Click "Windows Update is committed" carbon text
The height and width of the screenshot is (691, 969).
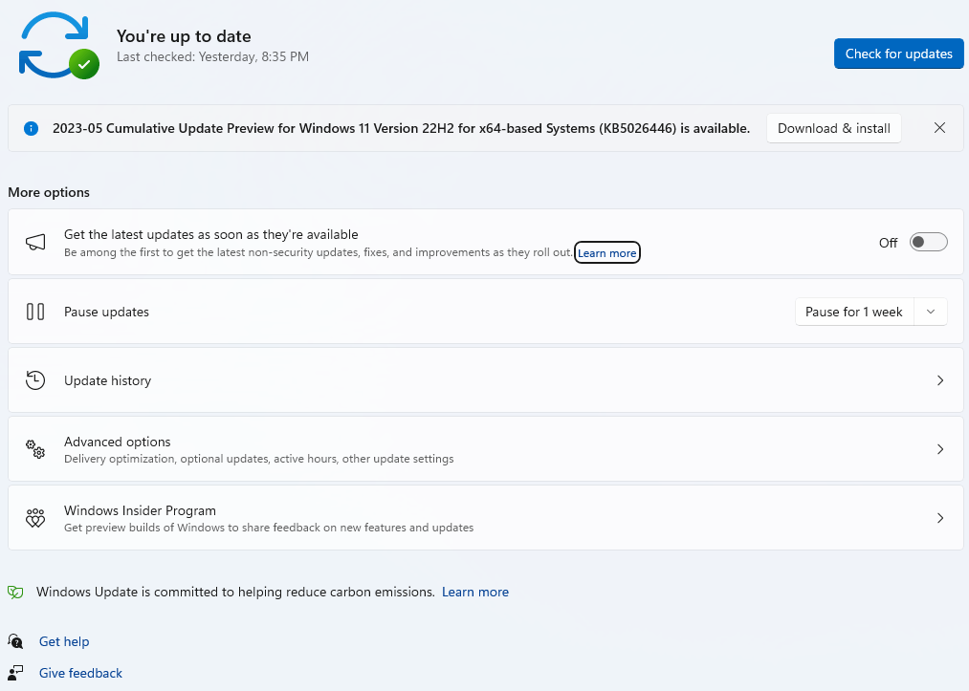click(x=235, y=592)
